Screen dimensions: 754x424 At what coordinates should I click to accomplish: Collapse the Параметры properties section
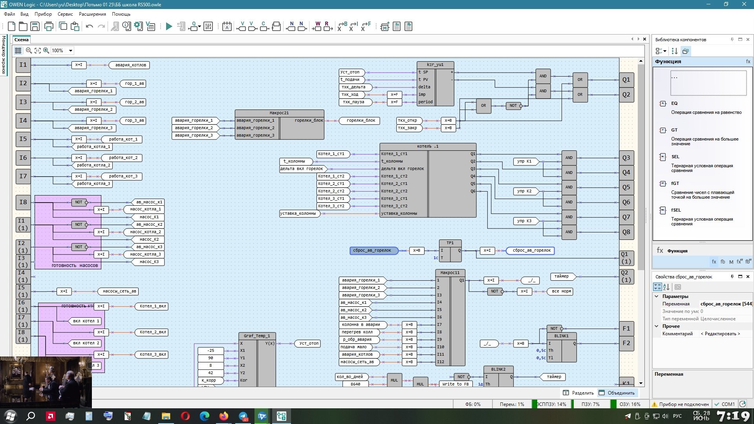[657, 296]
